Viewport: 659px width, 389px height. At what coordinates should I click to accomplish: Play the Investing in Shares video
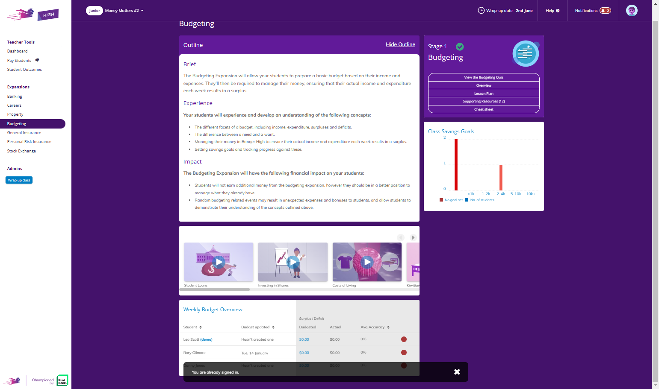tap(293, 262)
